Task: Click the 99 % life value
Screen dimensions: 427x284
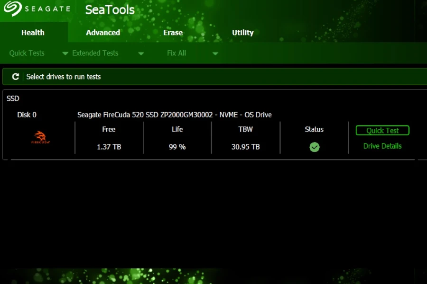Action: [177, 147]
